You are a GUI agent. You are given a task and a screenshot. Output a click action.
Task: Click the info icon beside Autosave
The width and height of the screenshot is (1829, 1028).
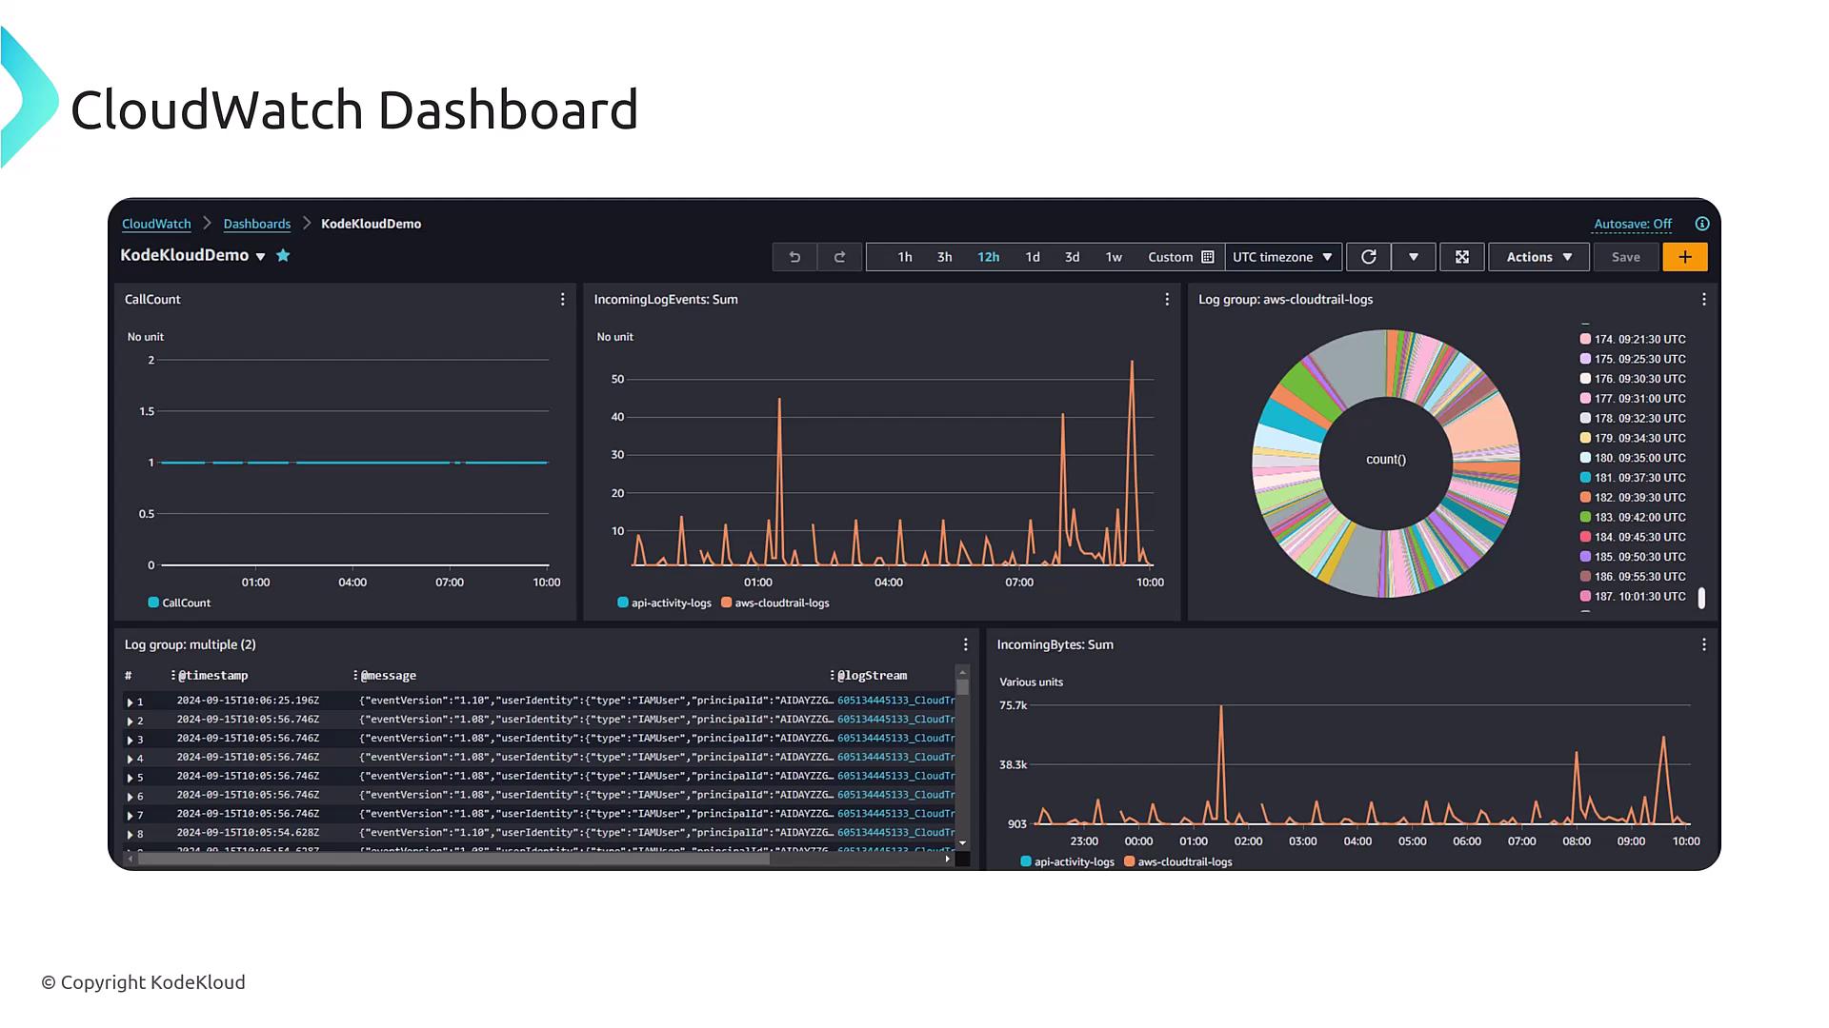tap(1701, 224)
